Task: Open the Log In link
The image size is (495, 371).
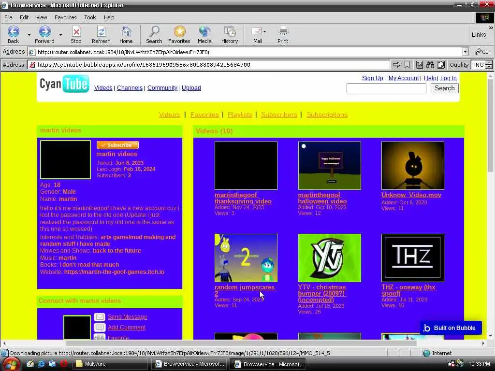Action: click(448, 78)
